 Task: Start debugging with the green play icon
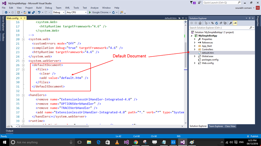coord(90,12)
